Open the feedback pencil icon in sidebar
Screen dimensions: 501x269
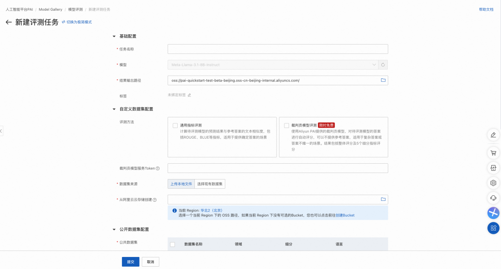click(493, 135)
